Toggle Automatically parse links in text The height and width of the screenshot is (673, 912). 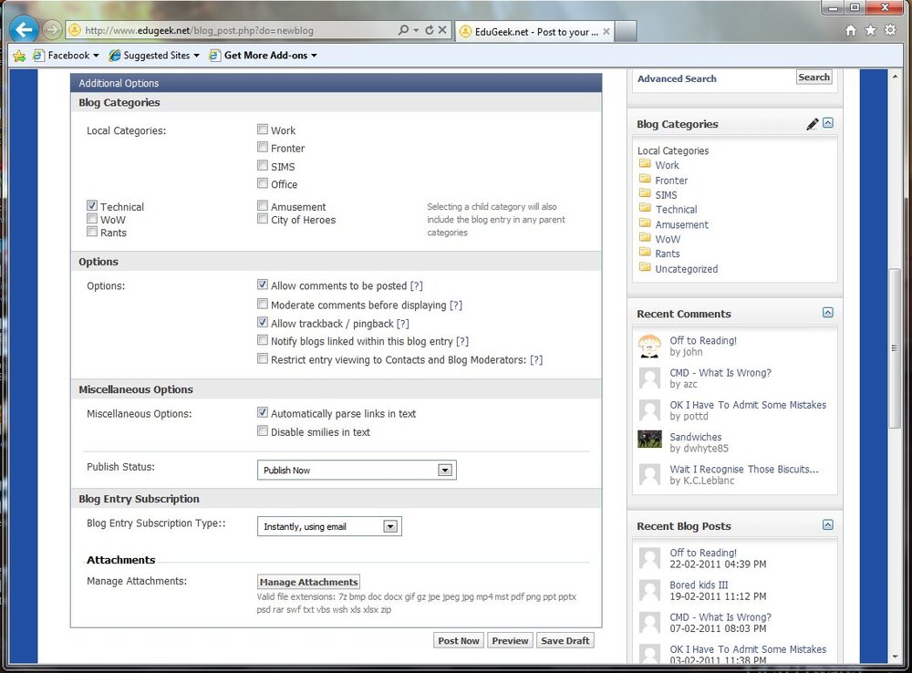point(263,412)
